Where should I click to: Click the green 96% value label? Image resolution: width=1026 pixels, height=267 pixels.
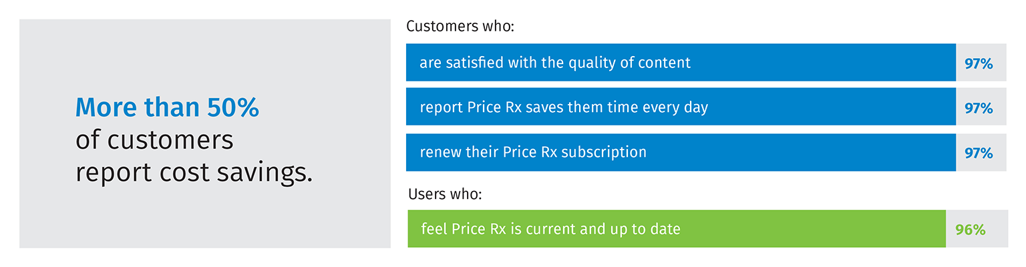coord(970,230)
